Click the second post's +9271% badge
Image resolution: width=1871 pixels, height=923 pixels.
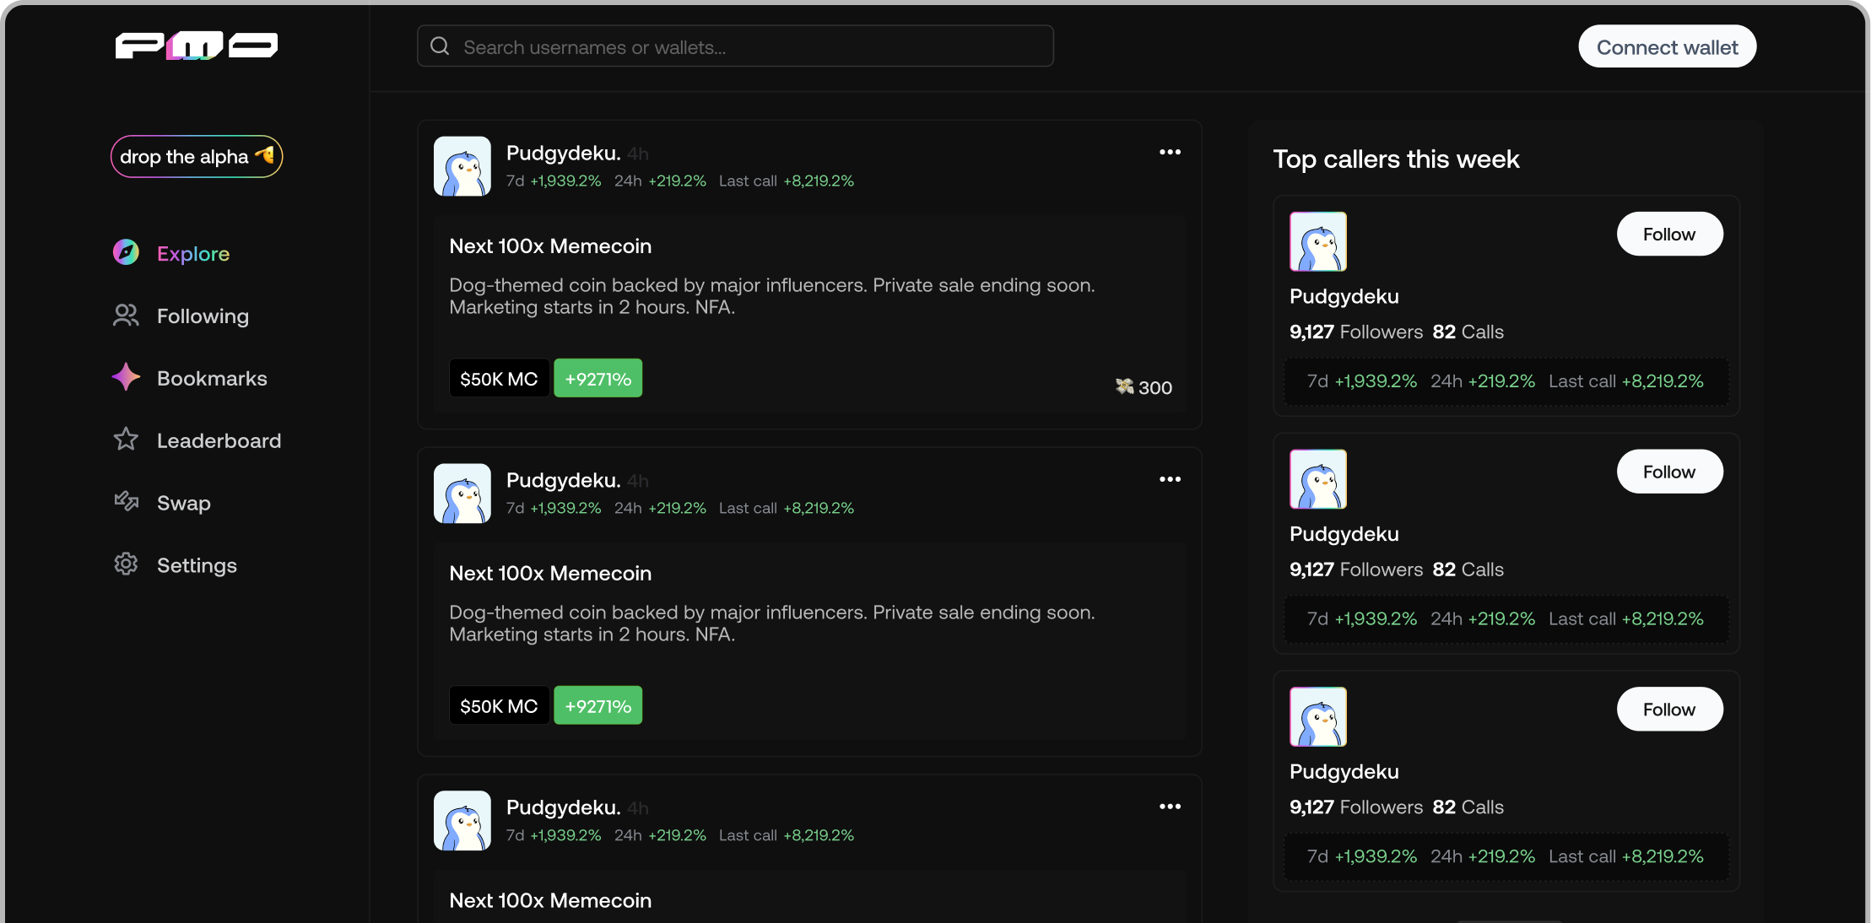coord(598,705)
